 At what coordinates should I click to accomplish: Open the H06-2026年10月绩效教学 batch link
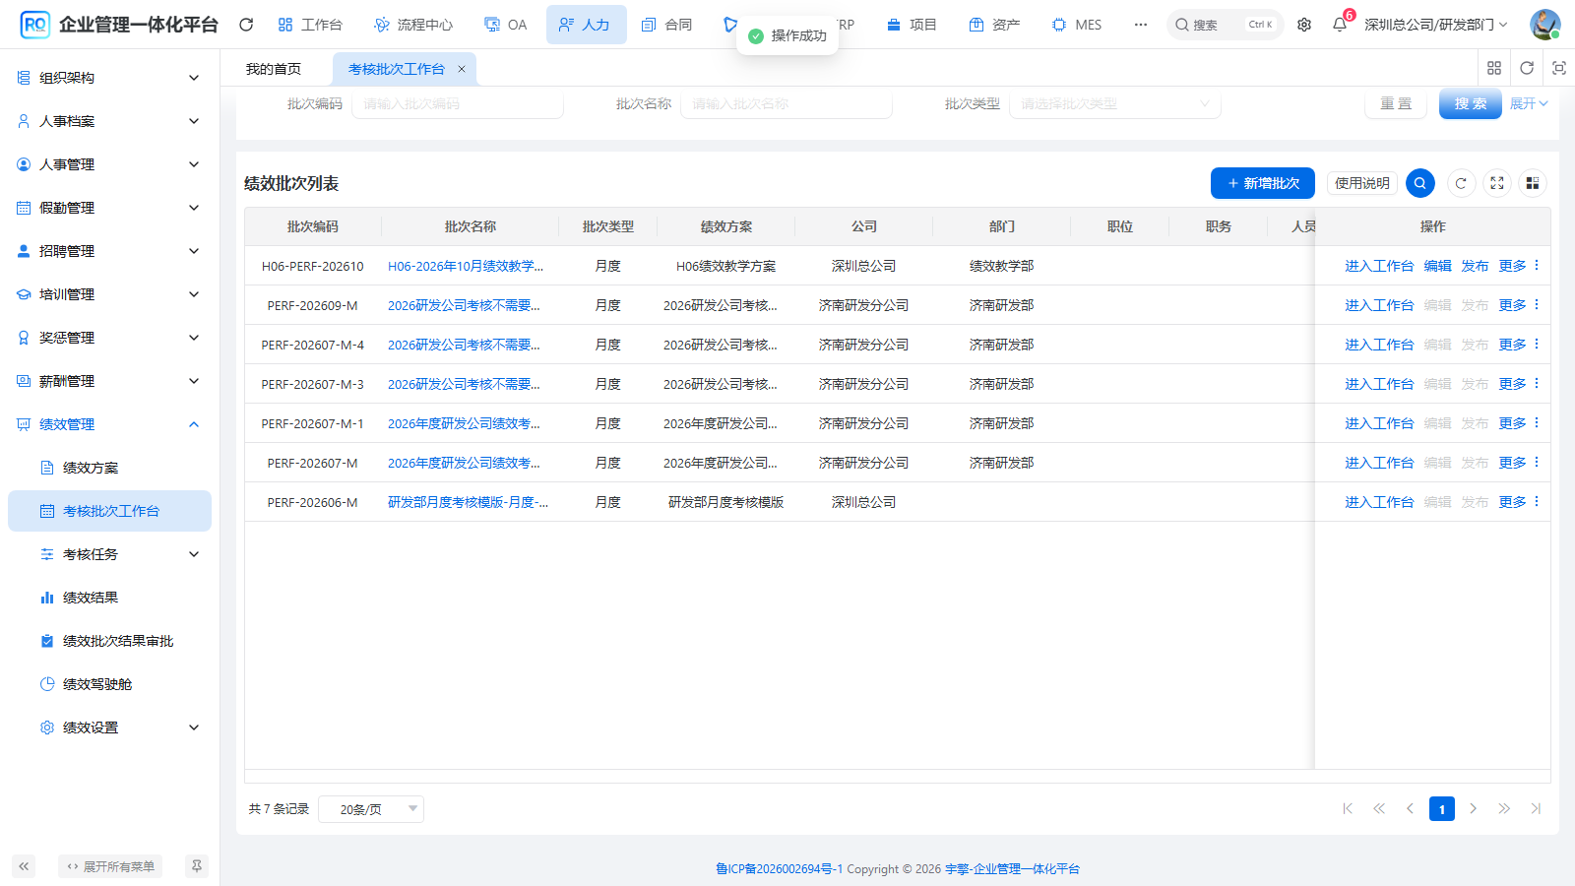466,266
